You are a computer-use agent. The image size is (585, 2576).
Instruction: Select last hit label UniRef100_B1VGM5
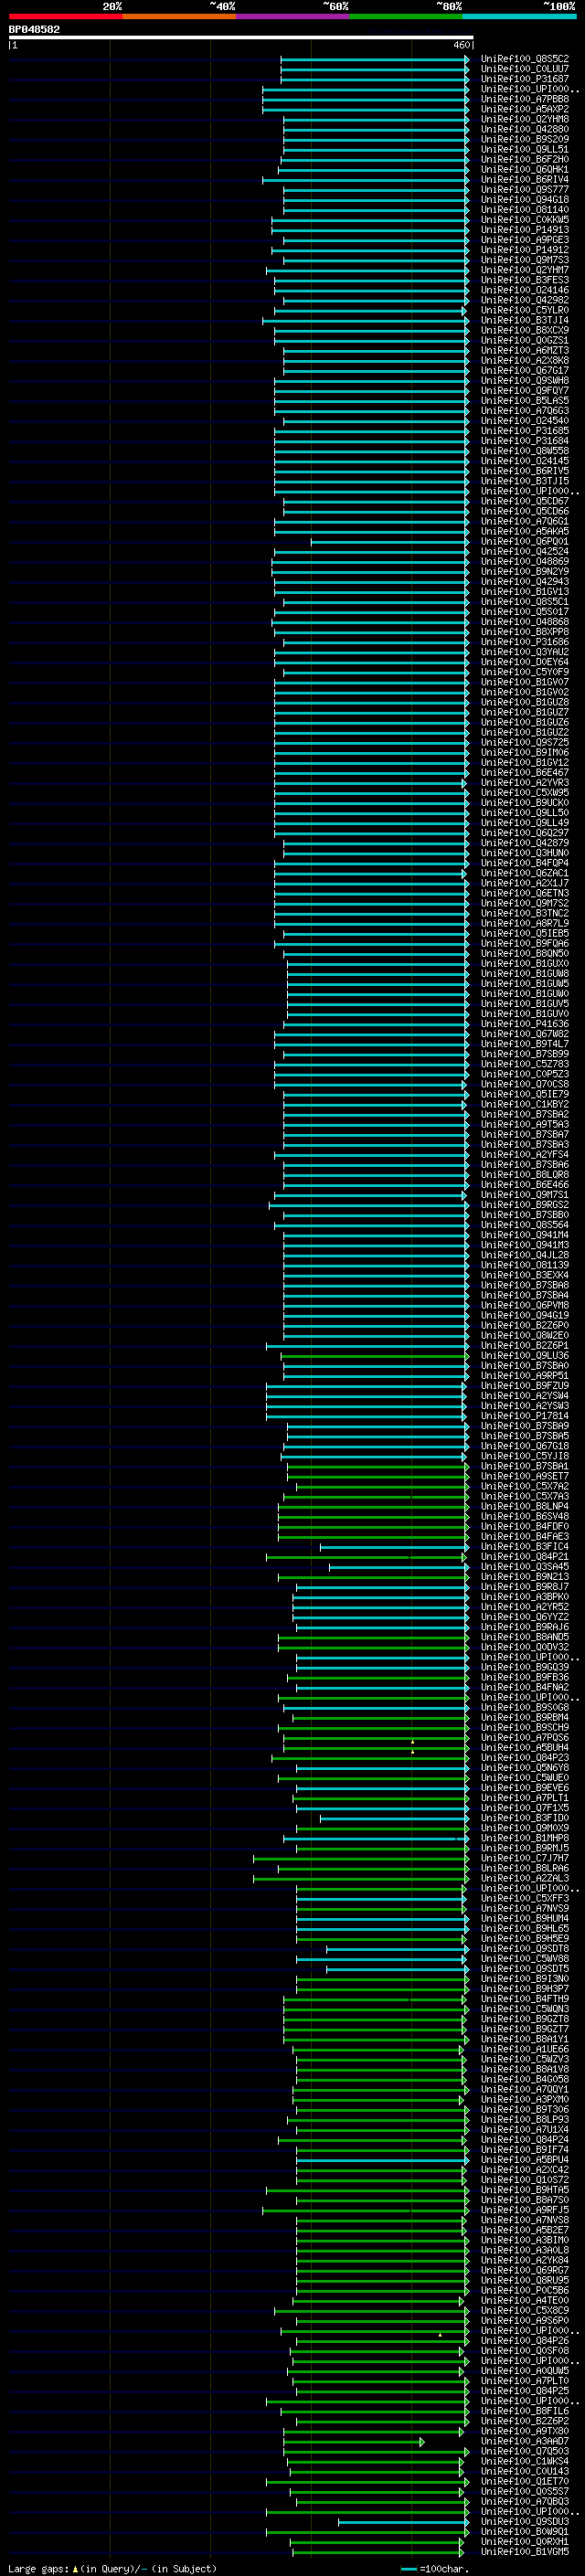[525, 2552]
